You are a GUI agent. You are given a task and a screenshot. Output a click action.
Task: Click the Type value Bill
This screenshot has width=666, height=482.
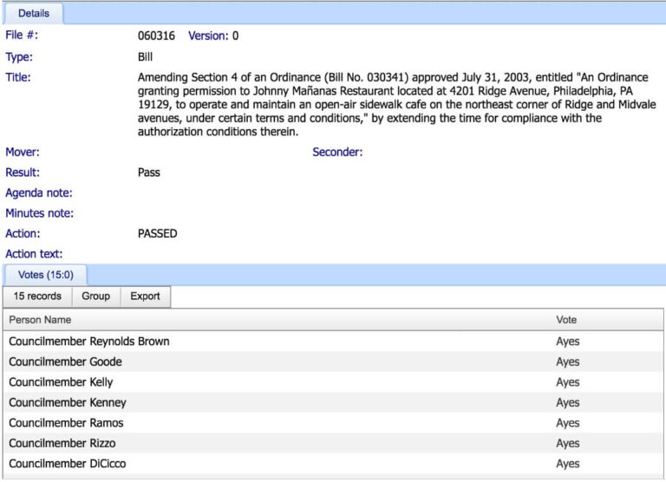click(x=146, y=57)
